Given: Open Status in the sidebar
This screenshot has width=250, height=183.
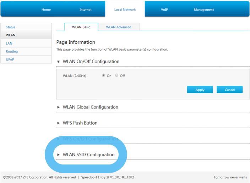Looking at the screenshot, I should tap(11, 27).
